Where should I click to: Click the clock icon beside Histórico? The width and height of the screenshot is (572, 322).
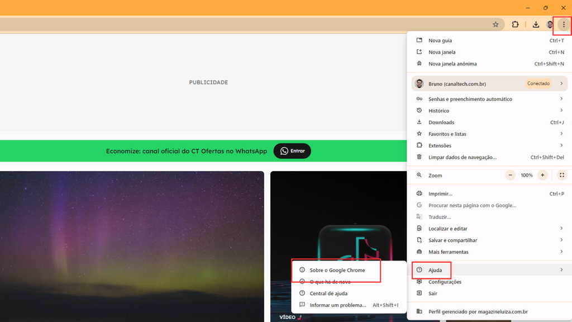[419, 110]
